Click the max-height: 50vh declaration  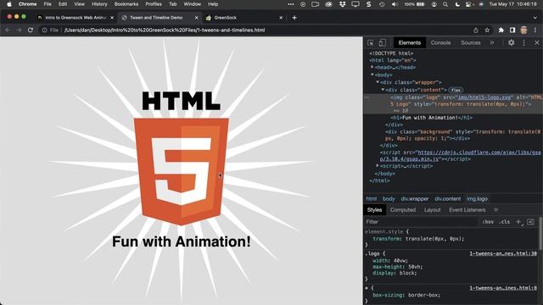click(398, 267)
